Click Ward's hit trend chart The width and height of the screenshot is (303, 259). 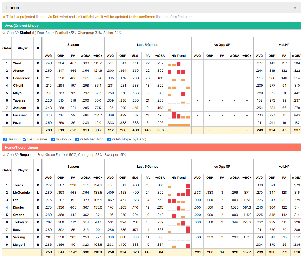[x=179, y=63]
